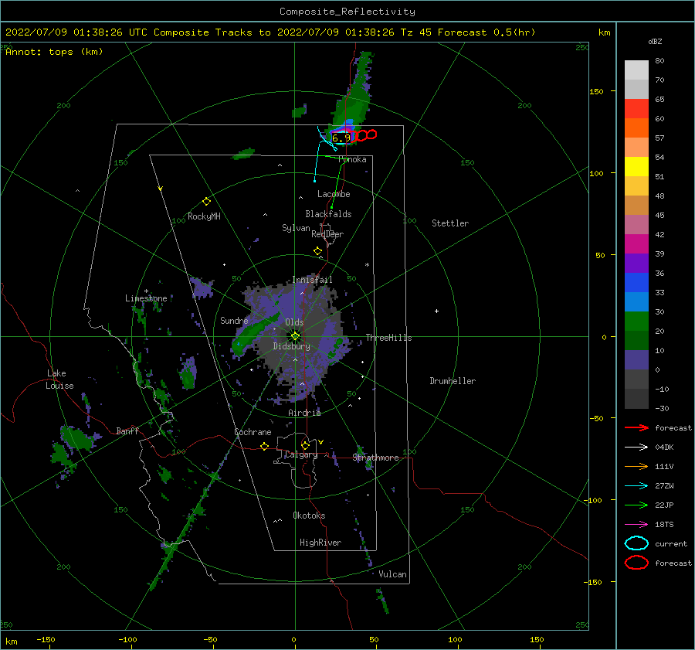695x650 pixels.
Task: Select the Lacombe town label
Action: click(x=334, y=194)
